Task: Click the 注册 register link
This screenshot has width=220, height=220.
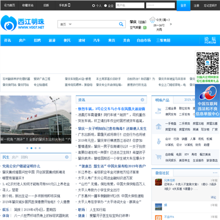Action: 196,5
